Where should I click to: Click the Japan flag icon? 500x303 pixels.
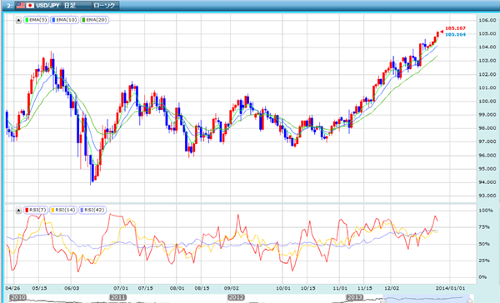pos(30,6)
